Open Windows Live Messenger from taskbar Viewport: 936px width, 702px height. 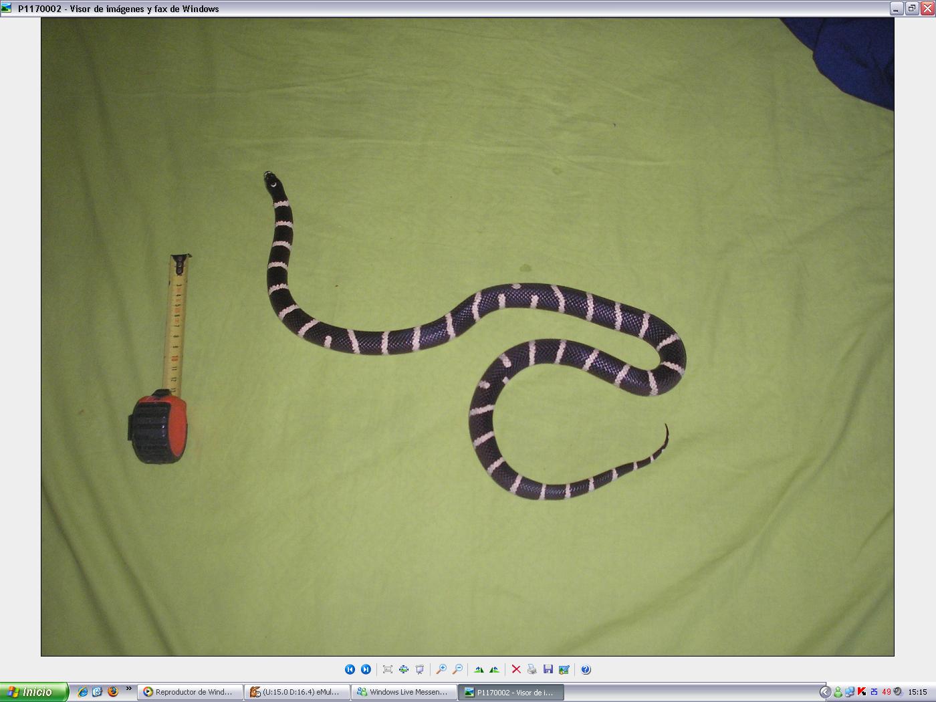[x=404, y=692]
